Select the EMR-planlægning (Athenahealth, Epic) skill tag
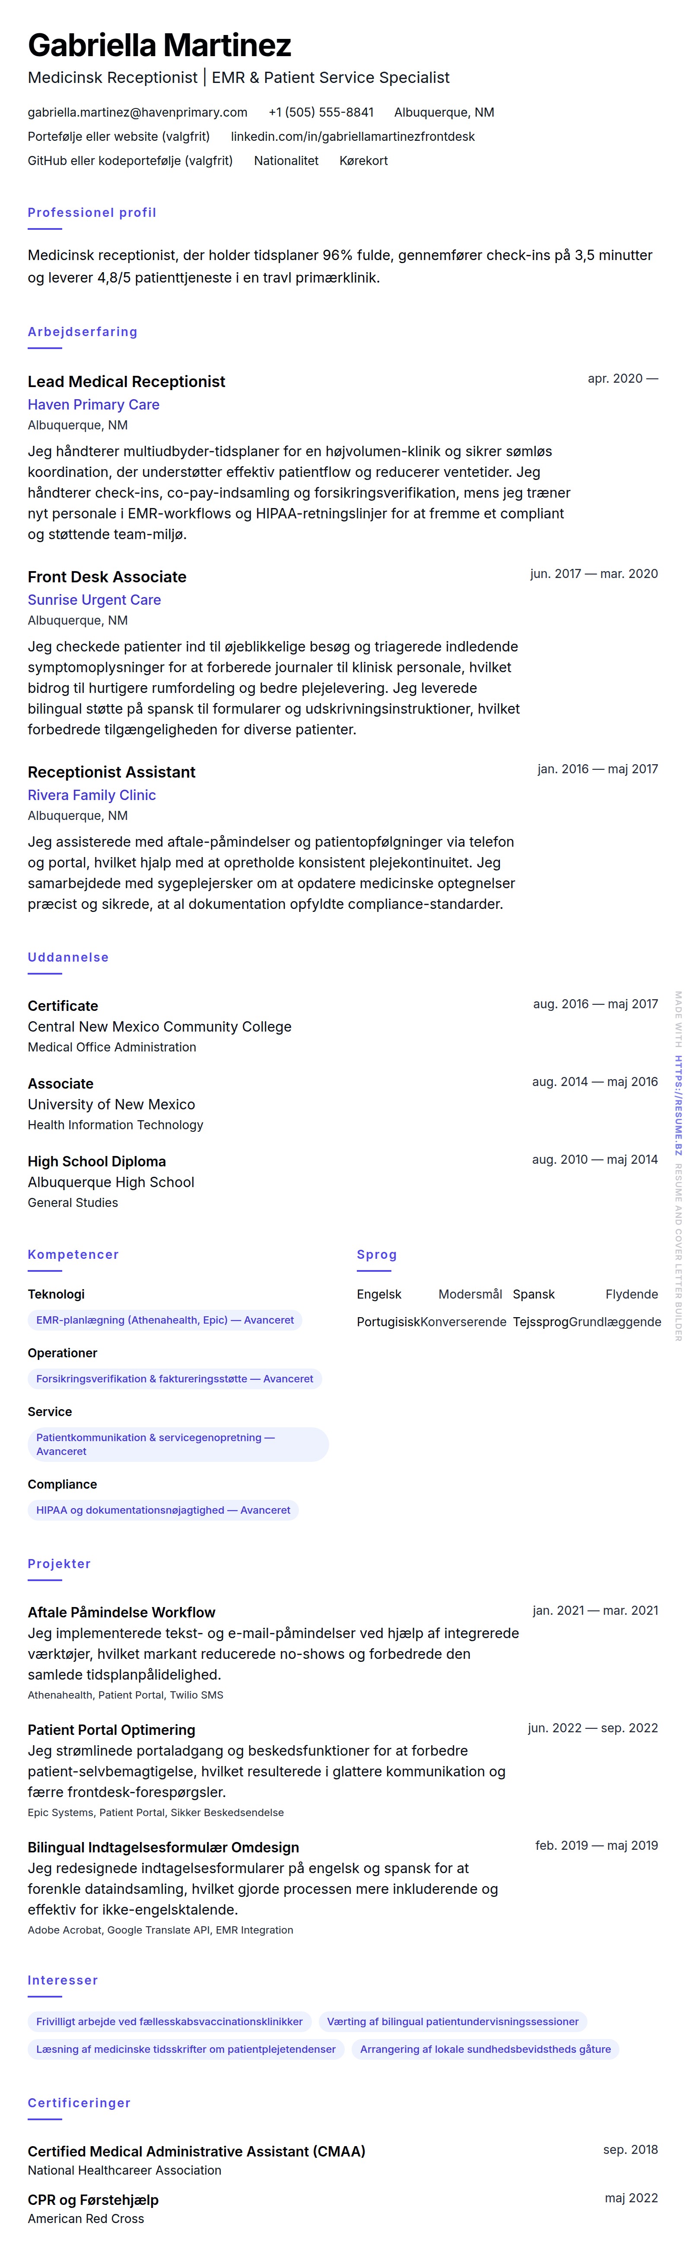686x2255 pixels. pyautogui.click(x=165, y=1320)
